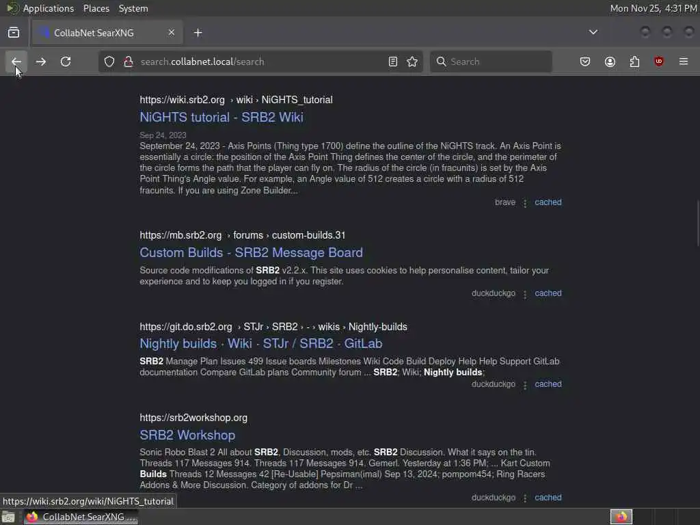700x525 pixels.
Task: Open the System menu
Action: click(133, 8)
